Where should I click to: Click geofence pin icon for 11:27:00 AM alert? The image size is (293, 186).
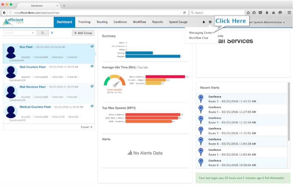click(201, 109)
